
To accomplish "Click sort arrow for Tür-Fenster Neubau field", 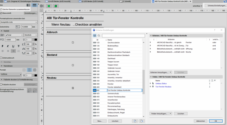I will (x=210, y=87).
